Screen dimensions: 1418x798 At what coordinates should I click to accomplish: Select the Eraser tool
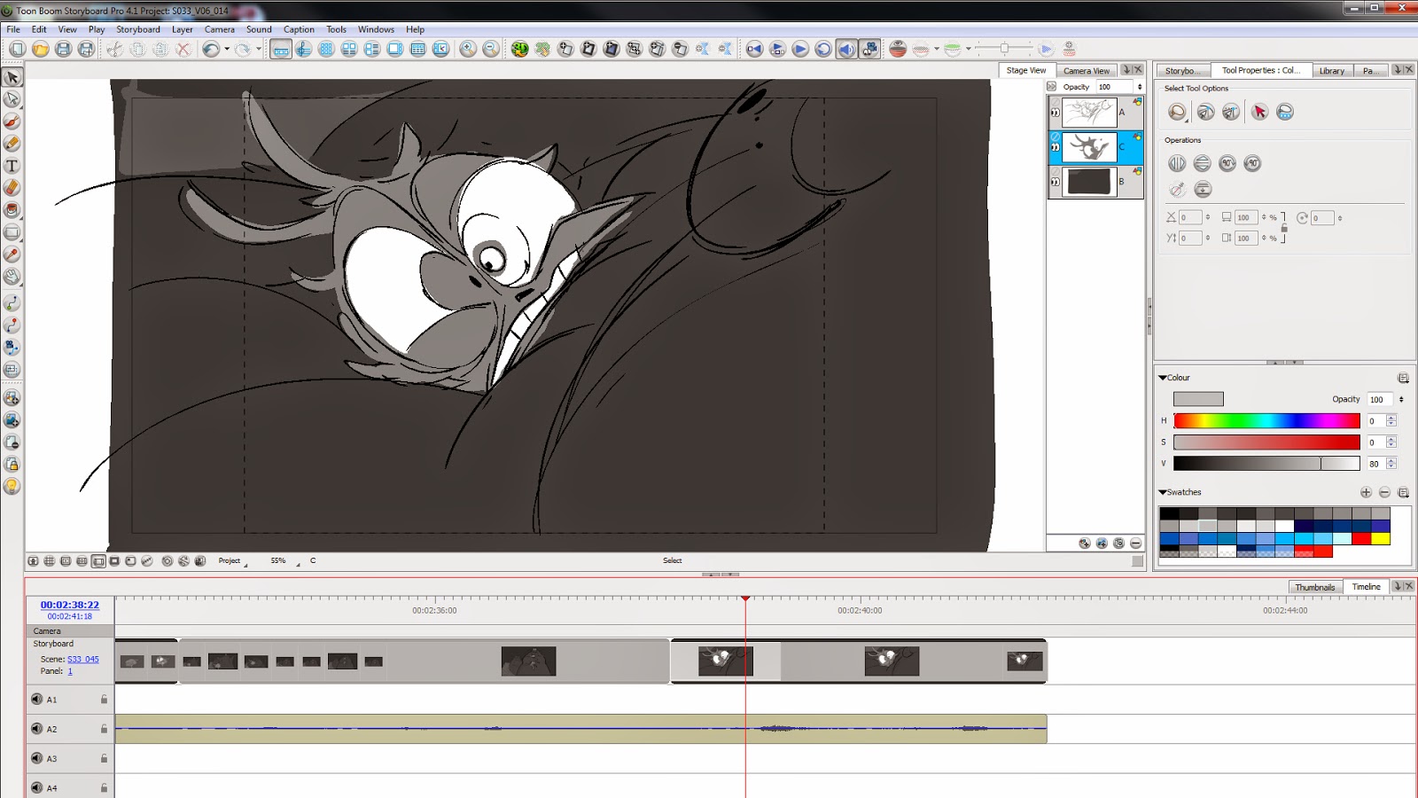12,188
